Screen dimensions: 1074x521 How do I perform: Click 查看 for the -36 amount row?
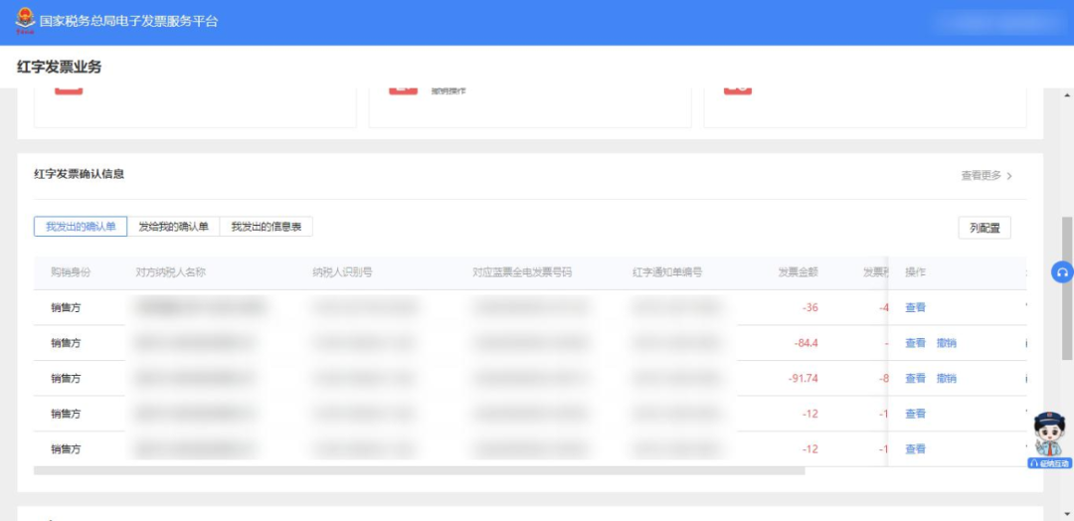click(x=915, y=307)
